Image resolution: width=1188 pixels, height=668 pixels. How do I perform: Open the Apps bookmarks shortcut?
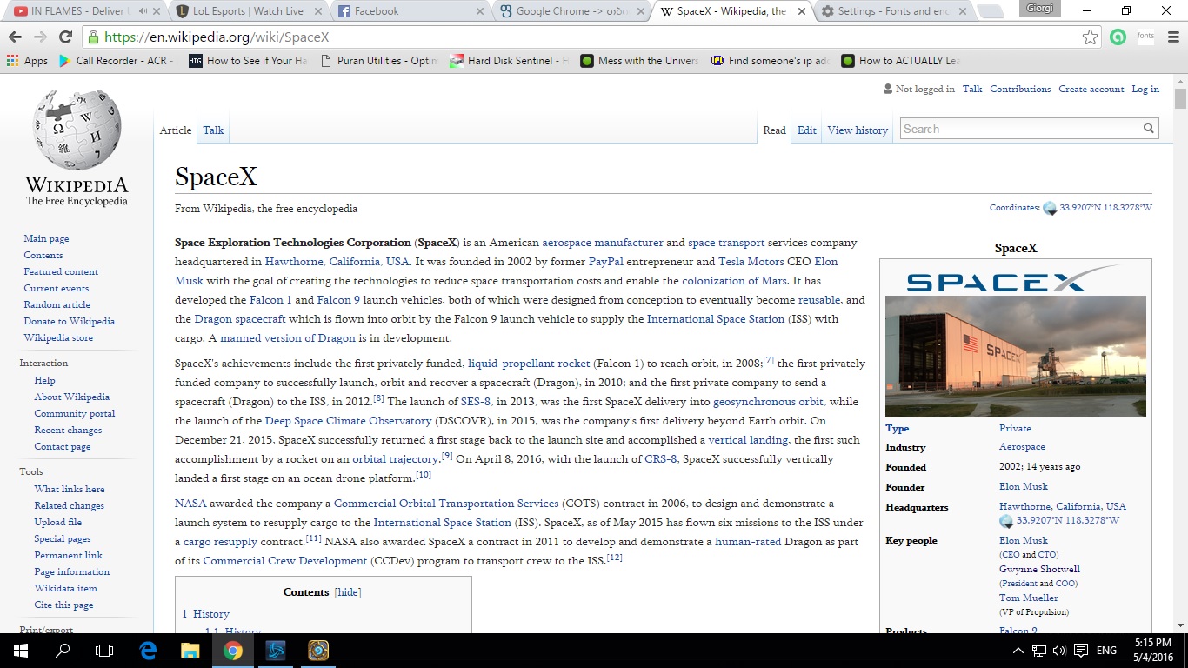coord(27,61)
